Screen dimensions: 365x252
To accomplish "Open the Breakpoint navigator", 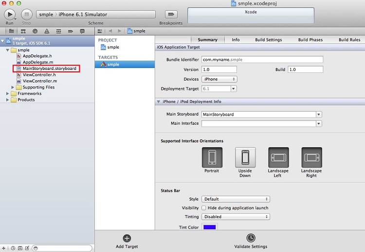I will pyautogui.click(x=71, y=31).
